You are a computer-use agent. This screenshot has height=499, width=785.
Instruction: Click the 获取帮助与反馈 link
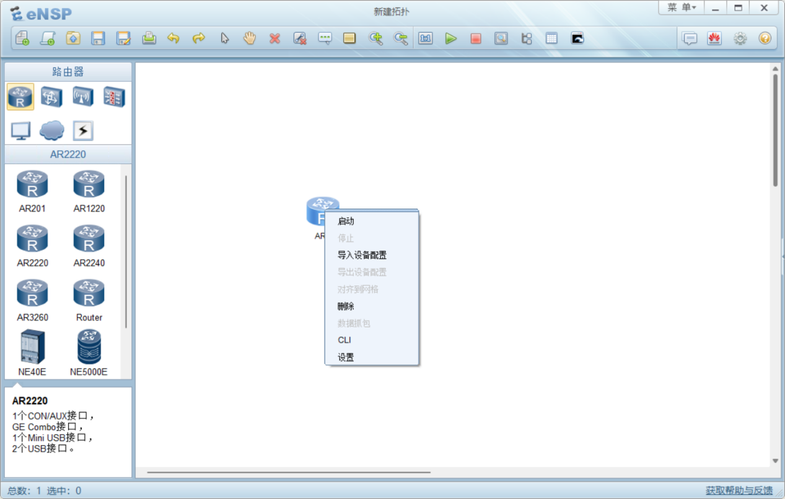click(x=739, y=490)
